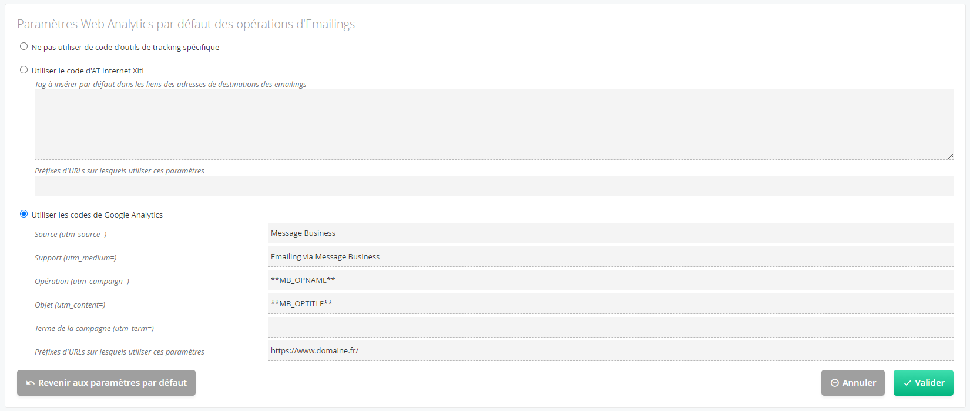Click the Annuler button

tap(853, 383)
